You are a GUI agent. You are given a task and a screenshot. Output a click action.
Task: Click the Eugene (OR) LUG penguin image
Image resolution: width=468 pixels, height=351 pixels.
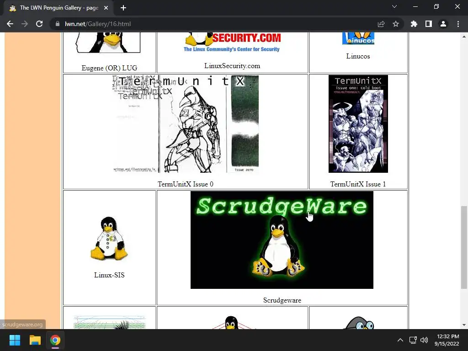[108, 43]
